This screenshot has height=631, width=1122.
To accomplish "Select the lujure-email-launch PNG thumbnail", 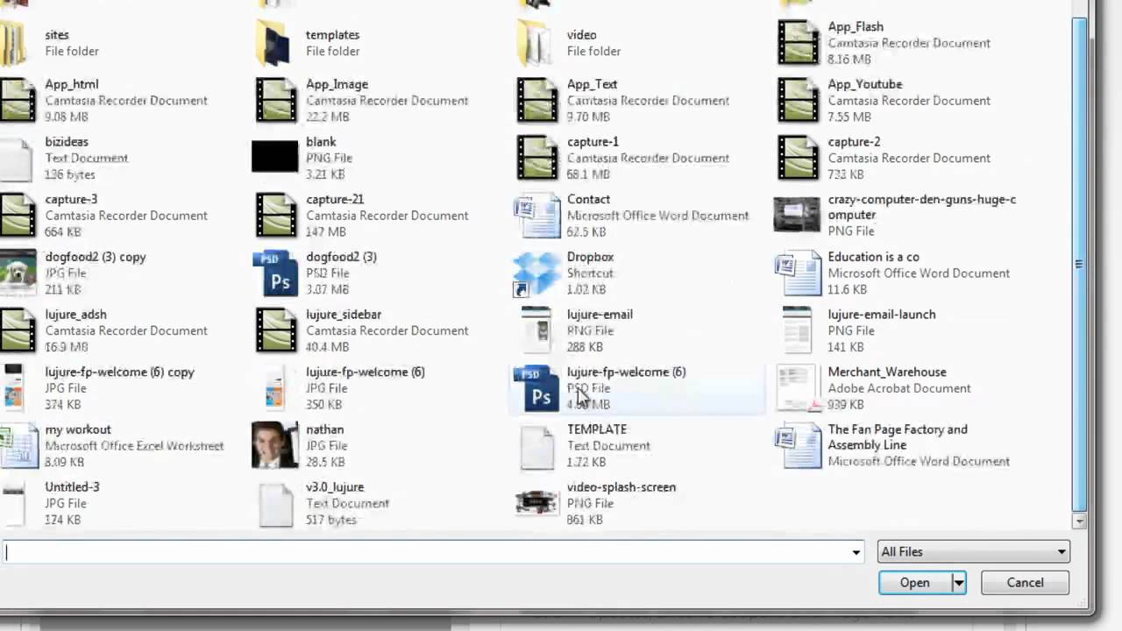I will 797,330.
